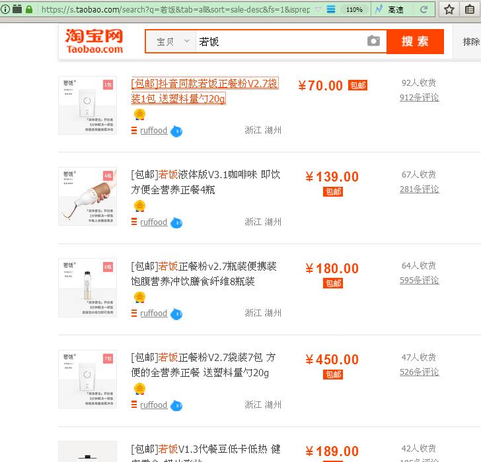The height and width of the screenshot is (462, 481).
Task: Click 包邮 badge beside ¥70.00
Action: click(x=357, y=85)
